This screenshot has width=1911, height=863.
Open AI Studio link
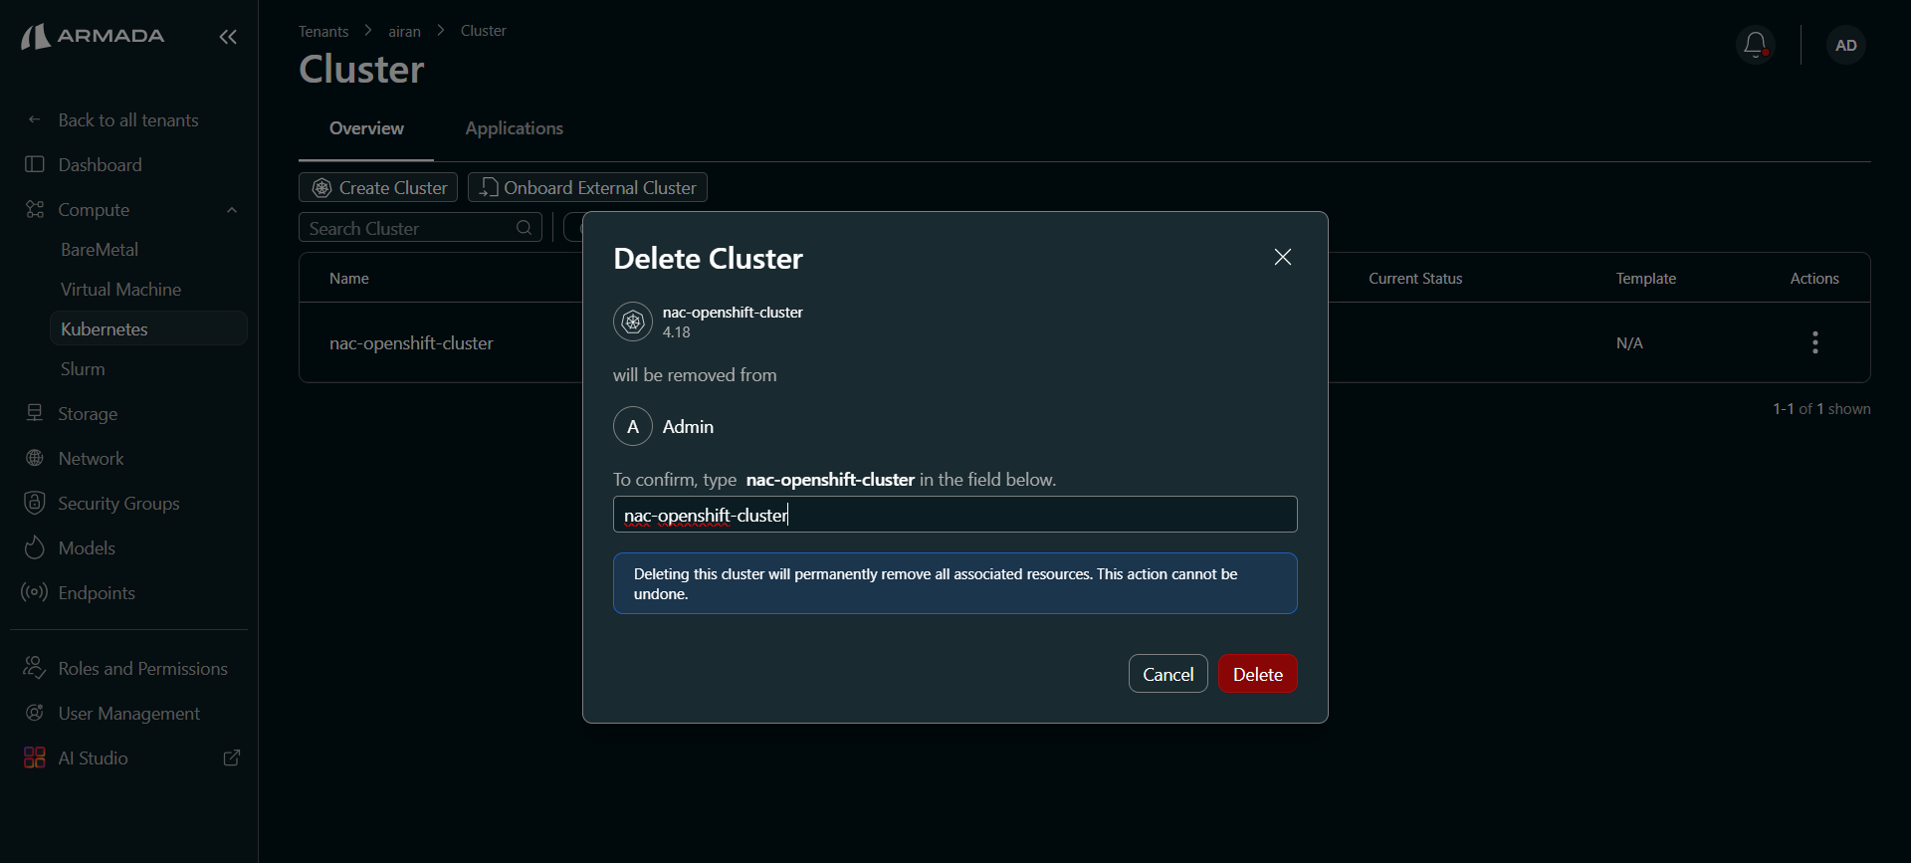click(93, 758)
